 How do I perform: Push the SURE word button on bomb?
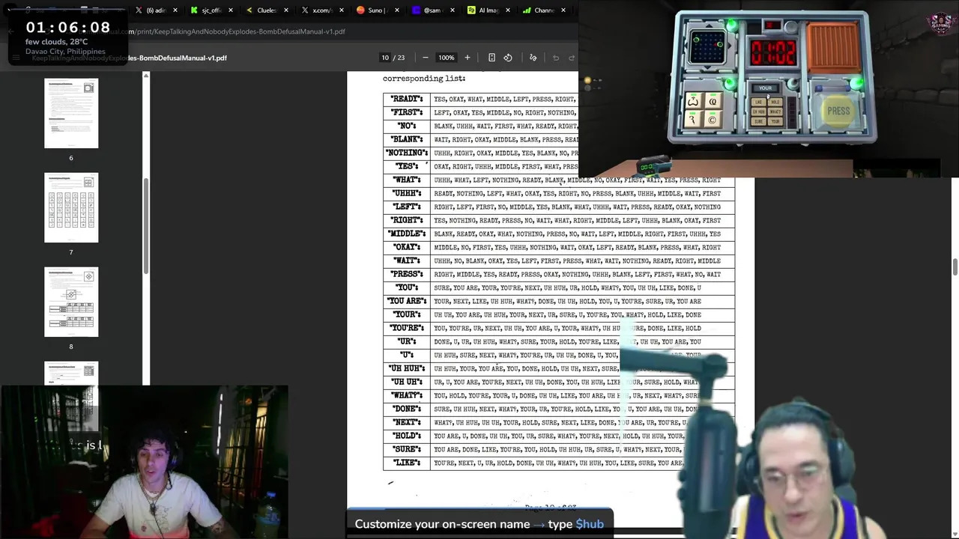tap(759, 121)
